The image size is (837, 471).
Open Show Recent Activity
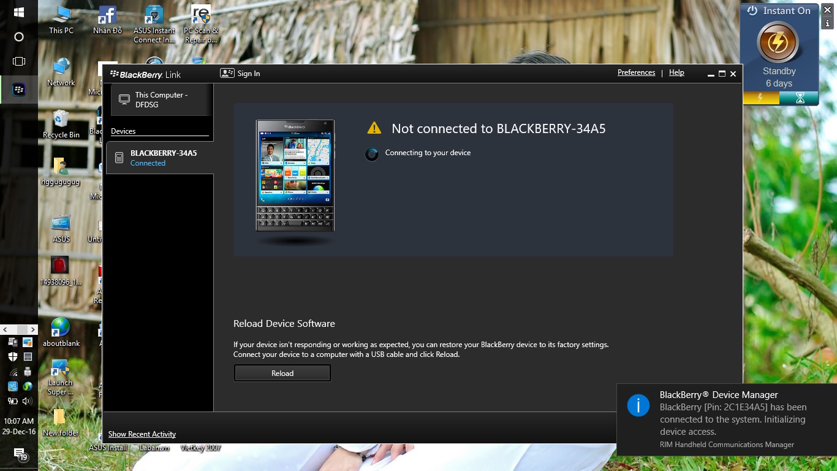[x=142, y=434]
